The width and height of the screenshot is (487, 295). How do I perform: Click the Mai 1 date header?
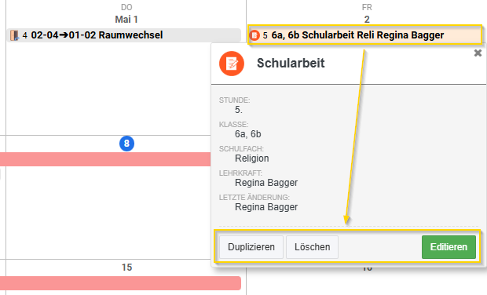click(126, 20)
